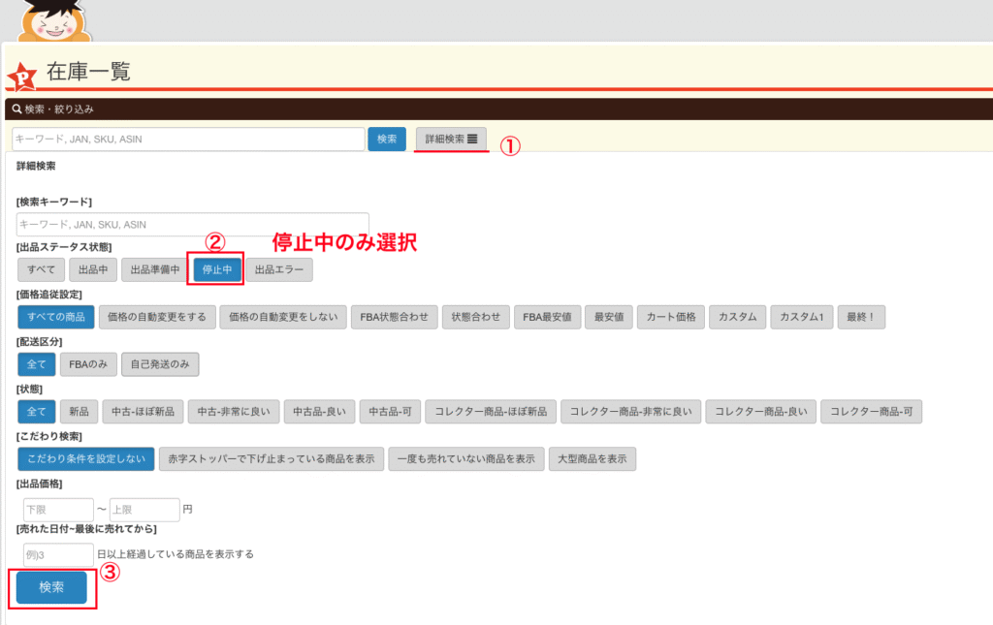Click the large blue 検索 button at bottom
The height and width of the screenshot is (625, 993).
[x=51, y=588]
